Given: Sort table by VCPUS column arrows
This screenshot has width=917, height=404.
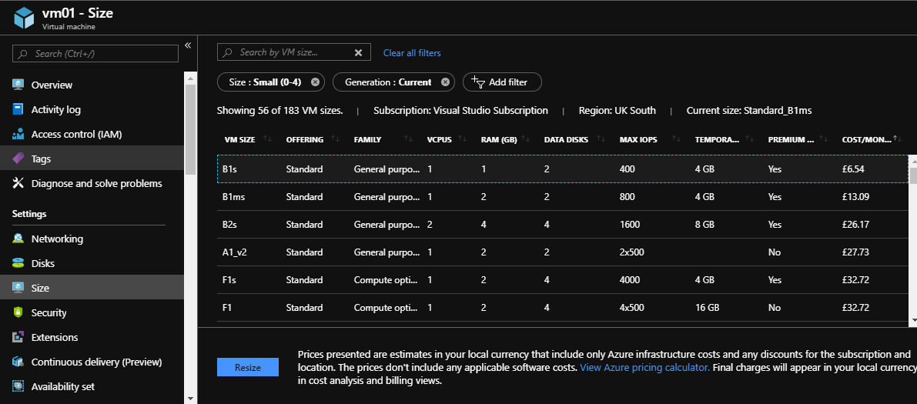Looking at the screenshot, I should click(x=462, y=139).
